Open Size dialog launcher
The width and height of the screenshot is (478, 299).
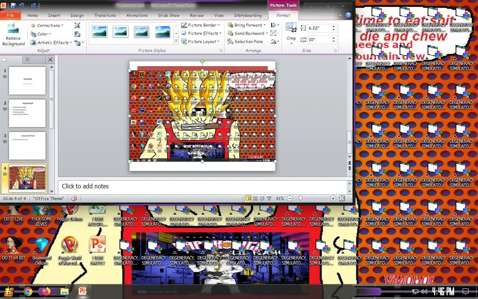tap(335, 50)
